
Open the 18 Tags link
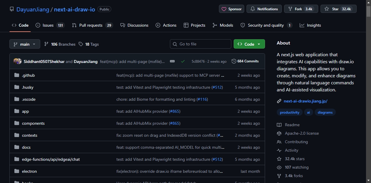click(x=89, y=44)
